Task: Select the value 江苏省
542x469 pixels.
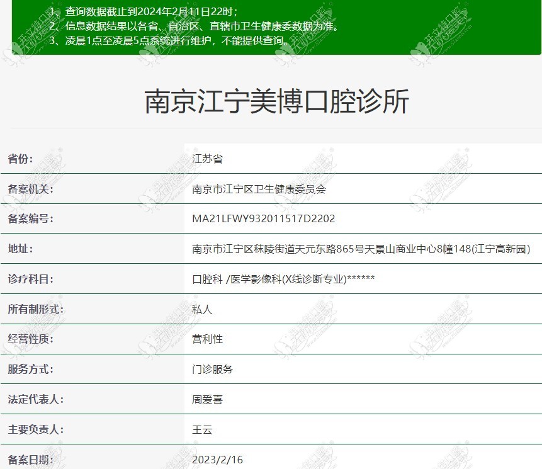Action: [x=207, y=159]
